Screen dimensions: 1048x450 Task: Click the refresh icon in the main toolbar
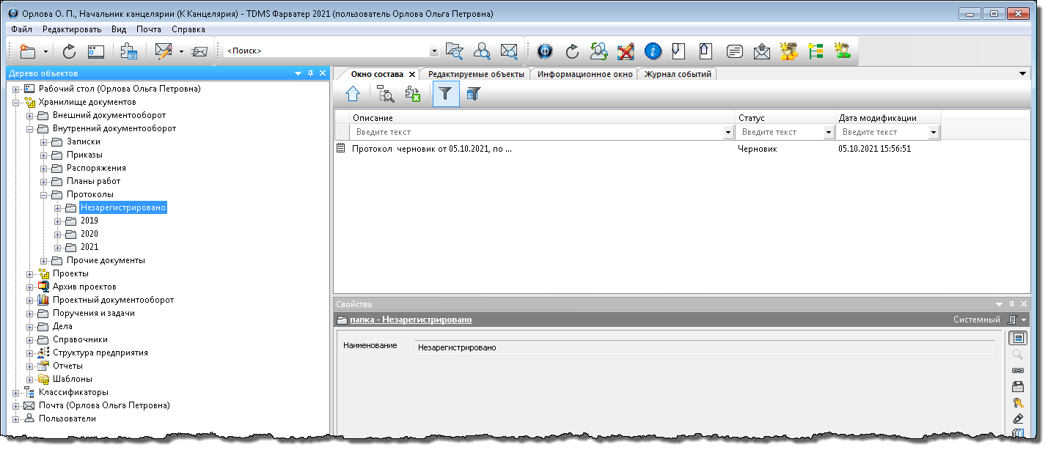click(69, 51)
